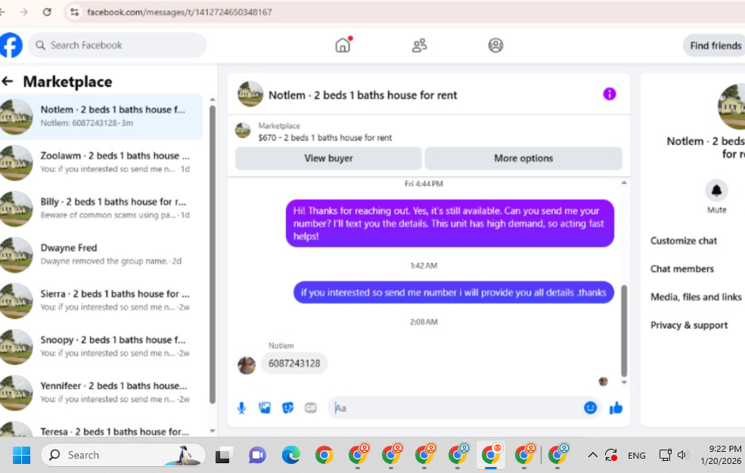
Task: Click the conversation list scrollbar
Action: 213,254
